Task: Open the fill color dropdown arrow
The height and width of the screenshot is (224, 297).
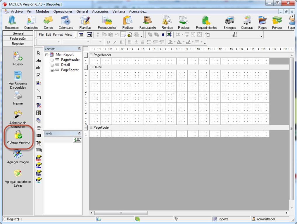Action: (x=175, y=42)
